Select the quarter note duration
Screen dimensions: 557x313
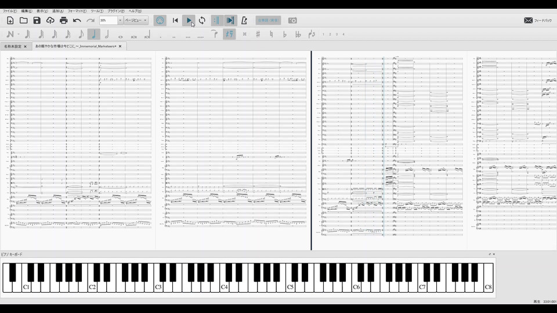[94, 34]
